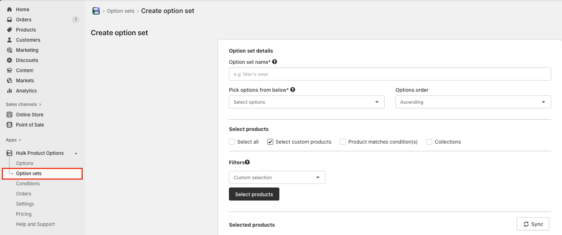Click the Hulk app icon in breadcrumb

pos(96,11)
